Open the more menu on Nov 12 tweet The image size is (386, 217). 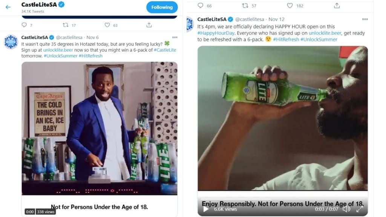(365, 19)
